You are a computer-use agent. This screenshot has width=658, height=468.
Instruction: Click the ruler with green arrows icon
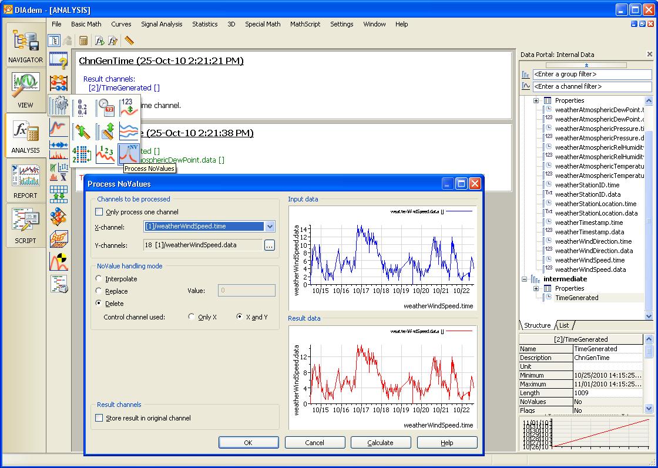(x=82, y=131)
